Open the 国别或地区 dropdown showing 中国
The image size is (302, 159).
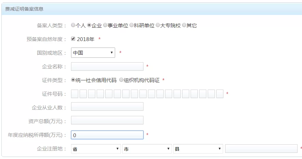pyautogui.click(x=93, y=53)
